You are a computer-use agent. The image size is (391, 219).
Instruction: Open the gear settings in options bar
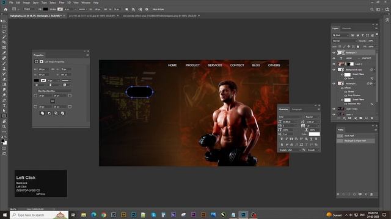[147, 9]
